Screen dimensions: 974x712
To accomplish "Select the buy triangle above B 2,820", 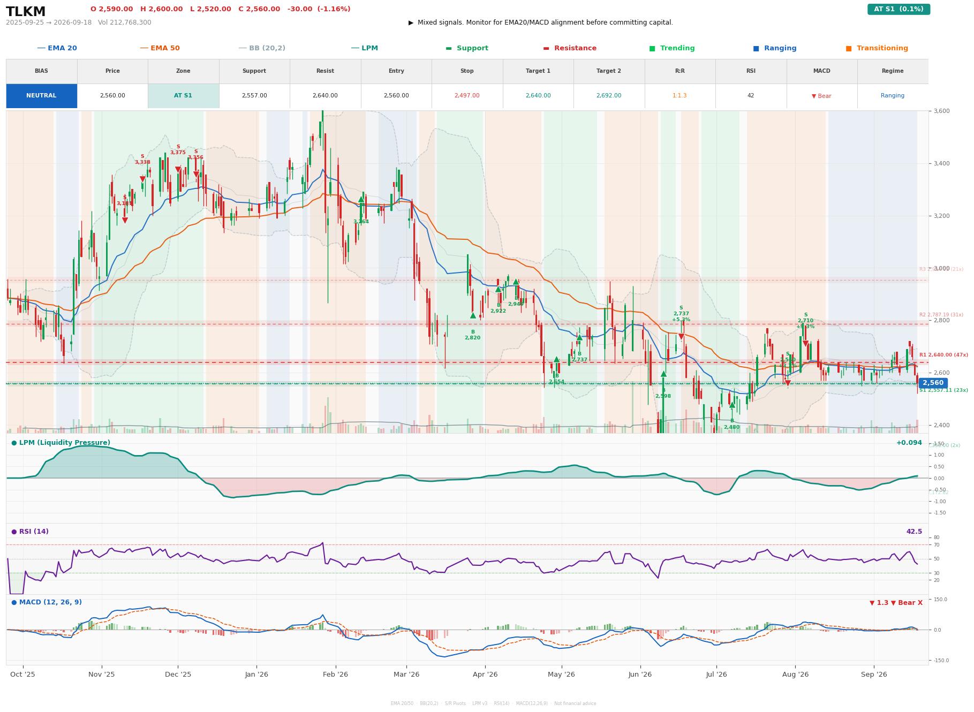I will 473,316.
